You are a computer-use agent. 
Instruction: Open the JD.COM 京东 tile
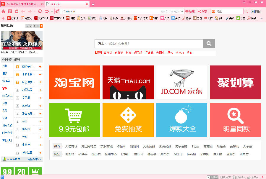(x=181, y=82)
